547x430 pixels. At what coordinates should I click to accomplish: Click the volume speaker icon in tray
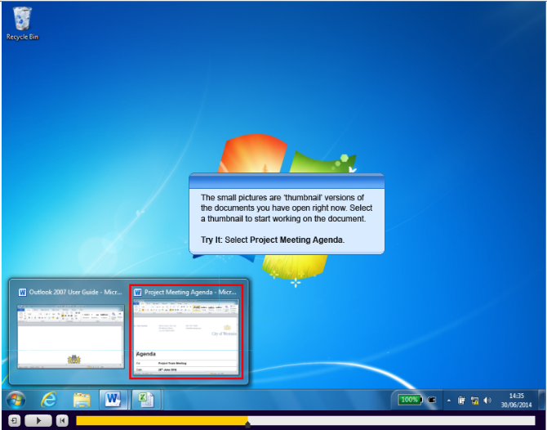coord(487,400)
